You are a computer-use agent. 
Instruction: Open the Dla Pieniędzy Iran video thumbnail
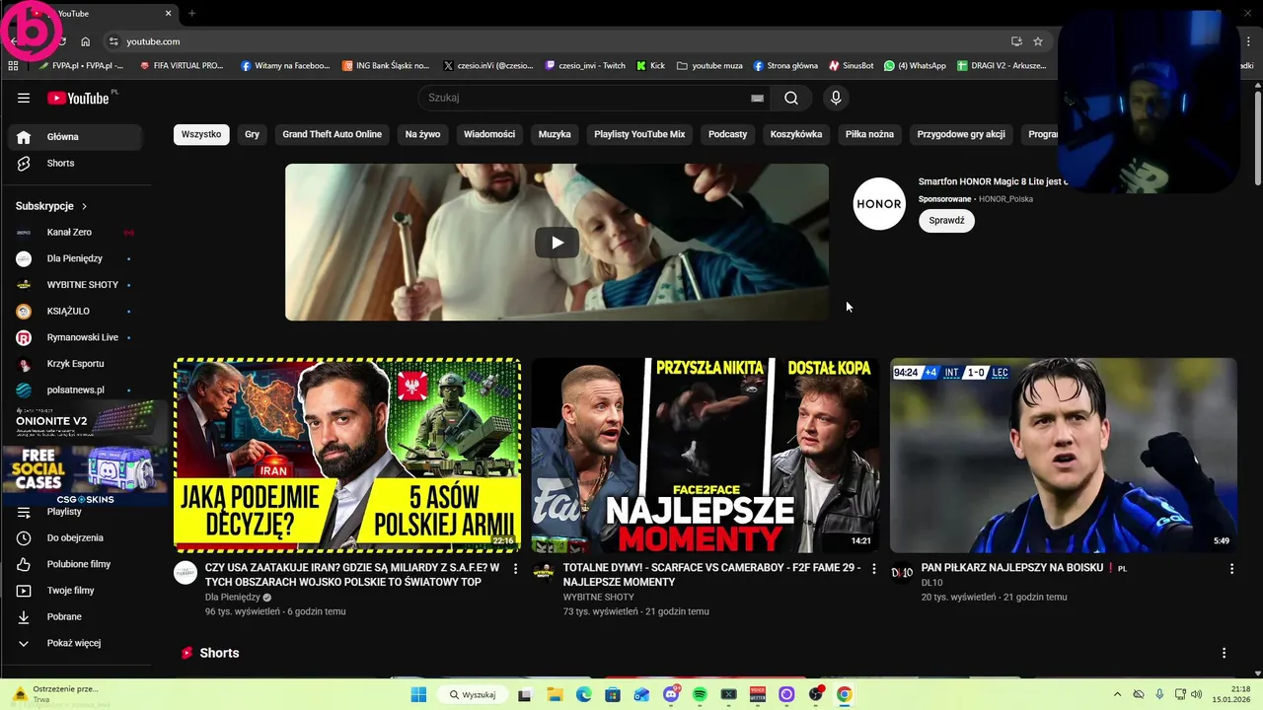coord(347,455)
